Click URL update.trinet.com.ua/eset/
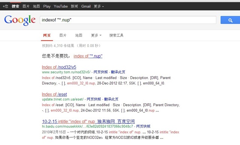 pos(63,99)
